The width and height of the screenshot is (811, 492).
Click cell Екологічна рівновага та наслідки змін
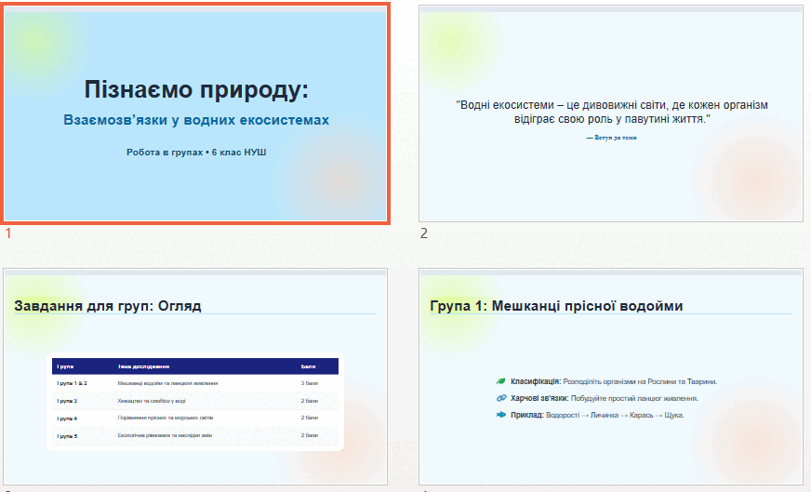(165, 435)
